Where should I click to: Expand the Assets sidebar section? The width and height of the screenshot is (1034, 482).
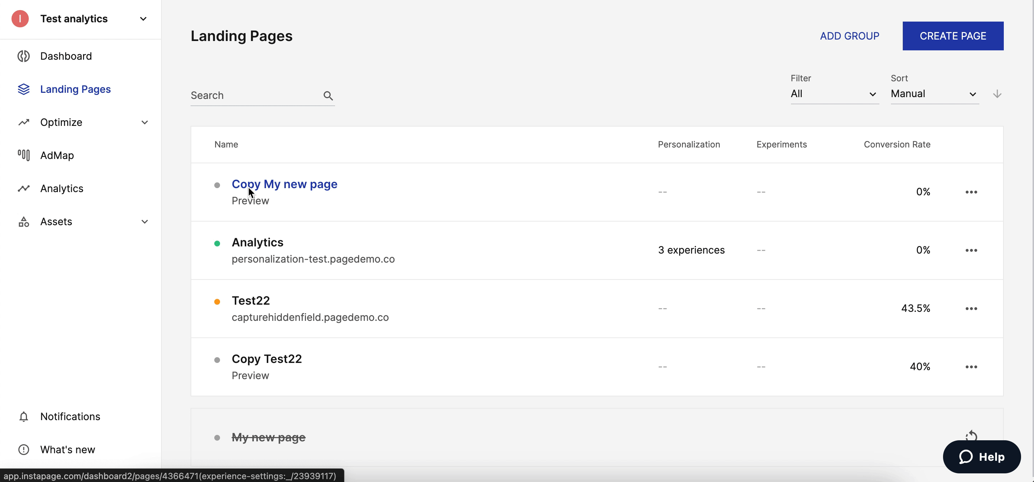coord(145,222)
